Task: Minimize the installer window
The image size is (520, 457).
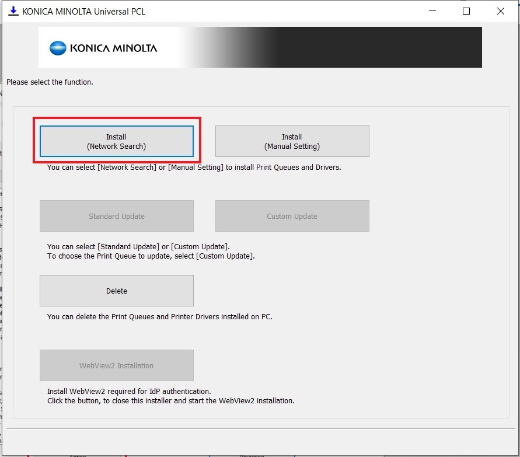Action: point(432,11)
